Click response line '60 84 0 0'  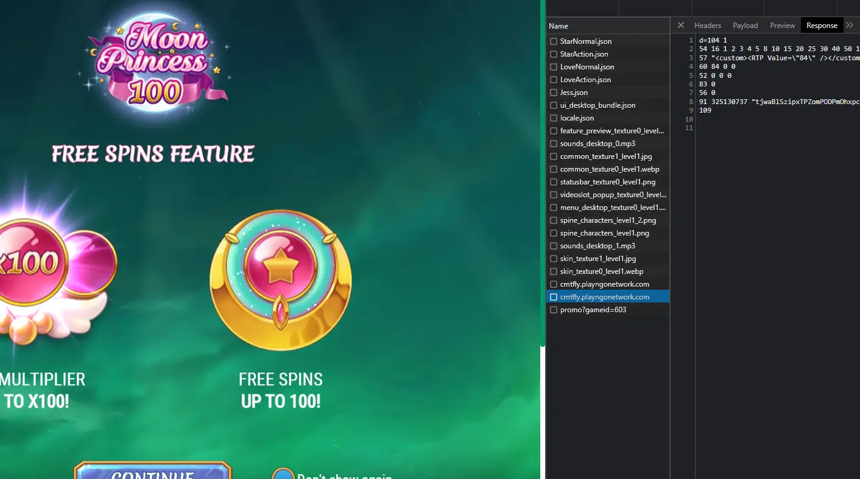point(717,66)
